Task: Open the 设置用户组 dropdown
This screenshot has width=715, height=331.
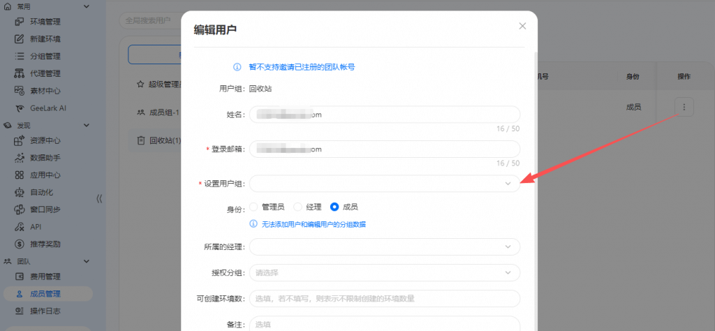Action: 384,184
